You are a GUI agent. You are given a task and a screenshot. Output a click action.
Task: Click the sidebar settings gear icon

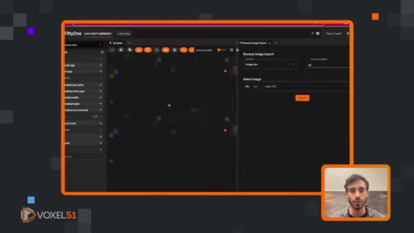tap(102, 52)
